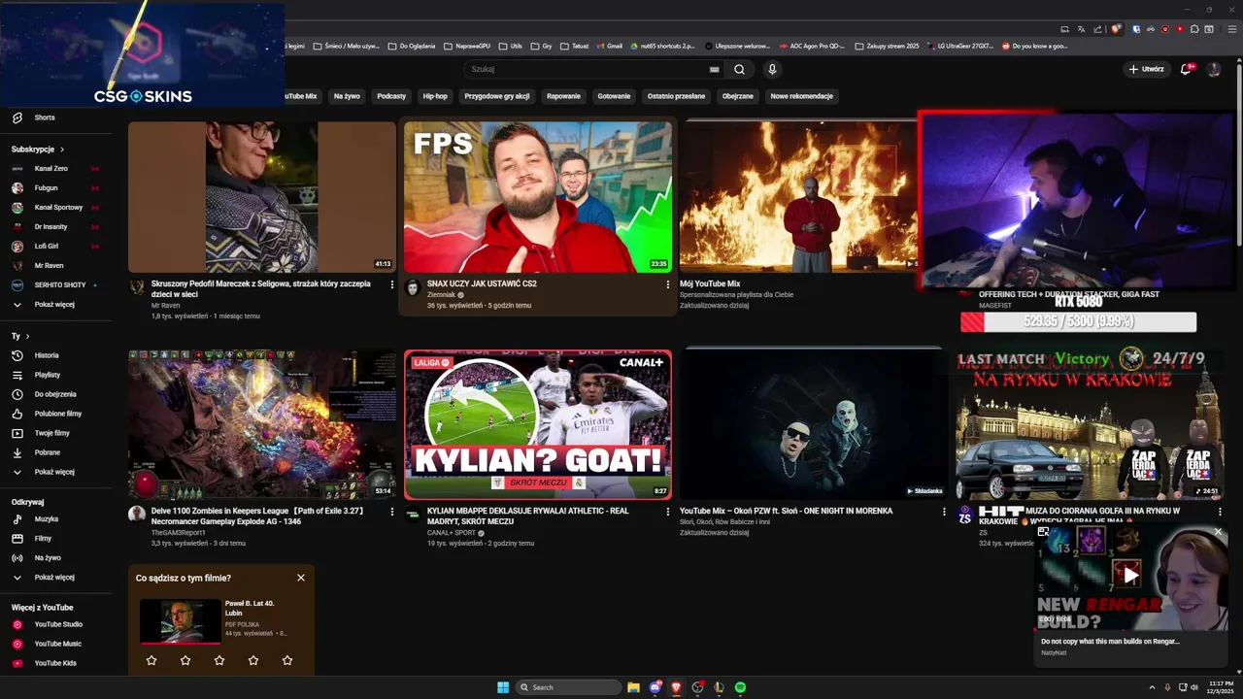
Task: Open the Gmail bookmark
Action: tap(609, 46)
